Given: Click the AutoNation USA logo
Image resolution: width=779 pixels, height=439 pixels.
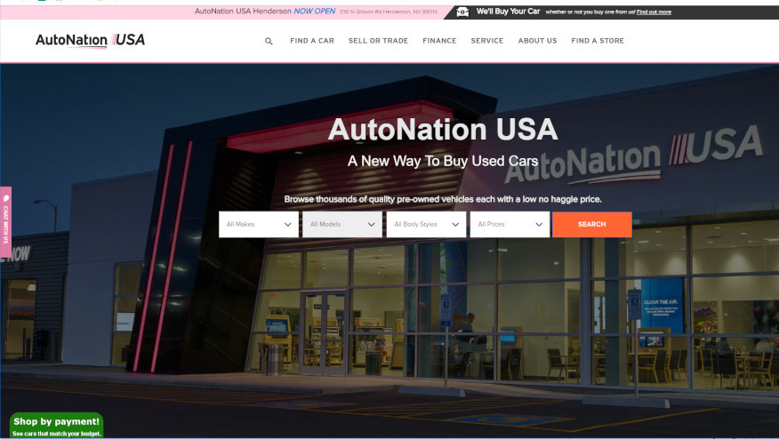Looking at the screenshot, I should pos(90,40).
